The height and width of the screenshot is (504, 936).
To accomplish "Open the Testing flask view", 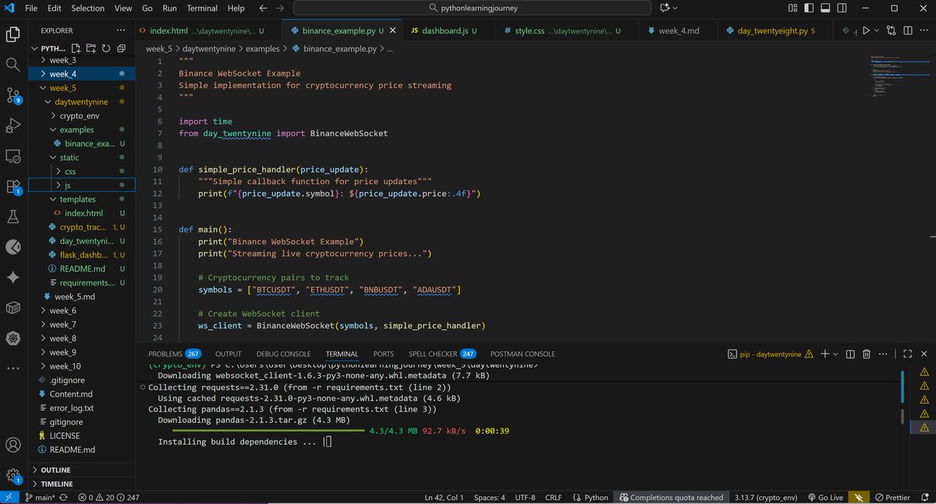I will [x=12, y=216].
